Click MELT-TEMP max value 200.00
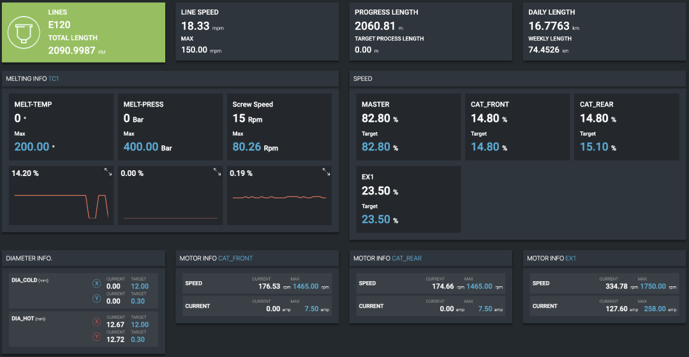 point(34,147)
